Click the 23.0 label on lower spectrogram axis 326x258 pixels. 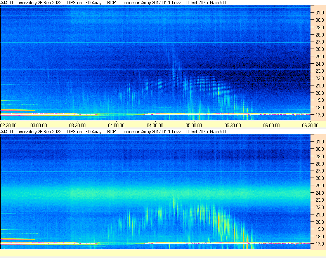(320, 200)
